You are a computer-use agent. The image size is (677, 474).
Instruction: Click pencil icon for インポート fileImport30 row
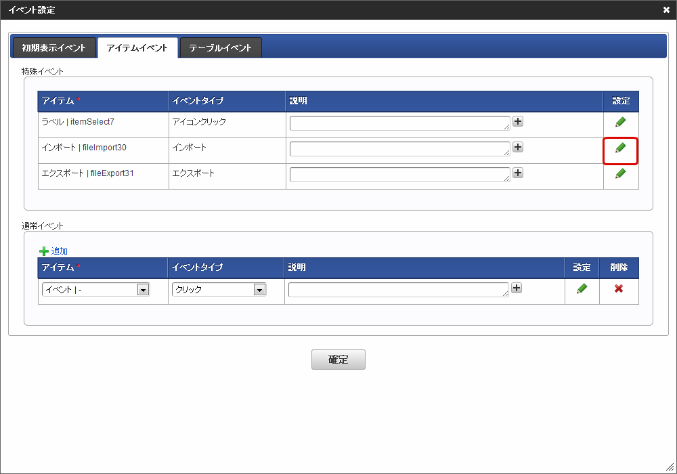[620, 148]
